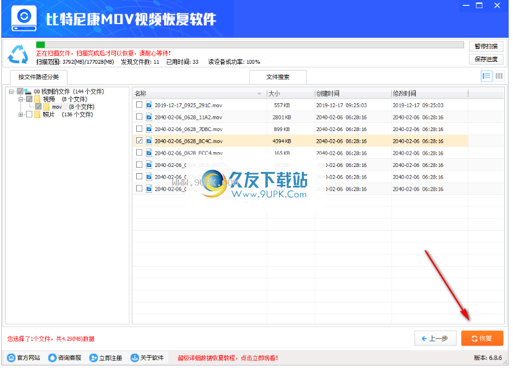This screenshot has height=368, width=513.
Task: Click the 立即注册 link text
Action: [111, 358]
